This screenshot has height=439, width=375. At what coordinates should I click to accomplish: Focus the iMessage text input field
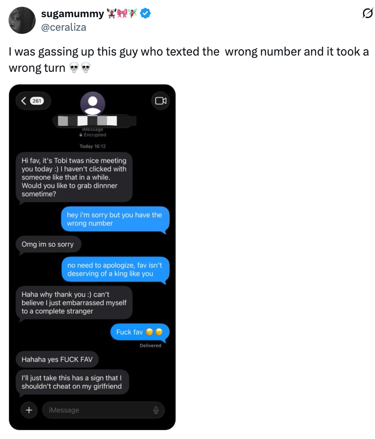point(103,410)
